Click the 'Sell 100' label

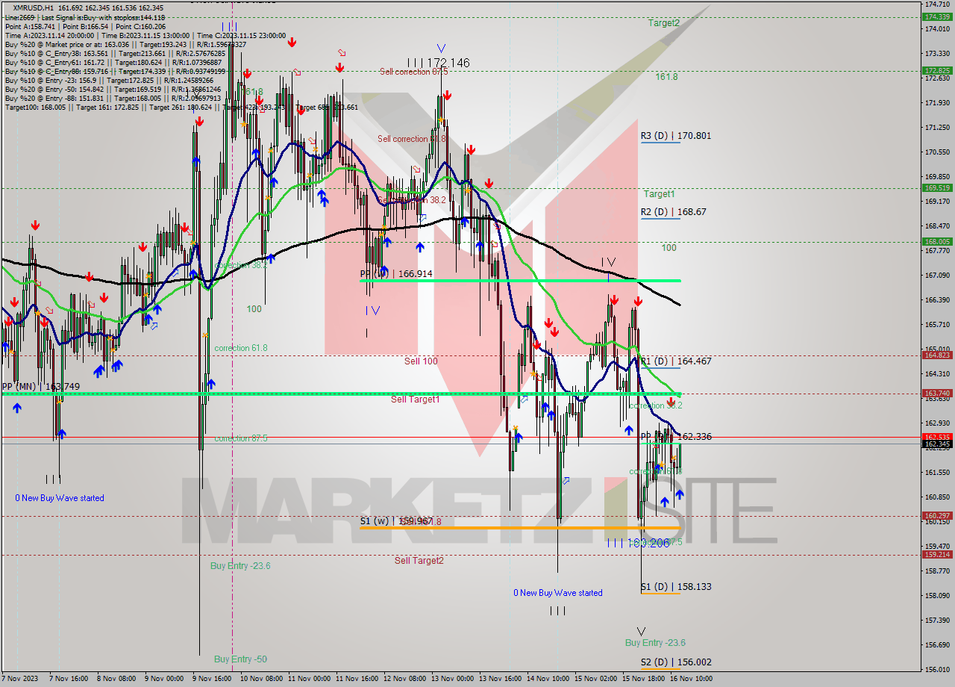421,361
